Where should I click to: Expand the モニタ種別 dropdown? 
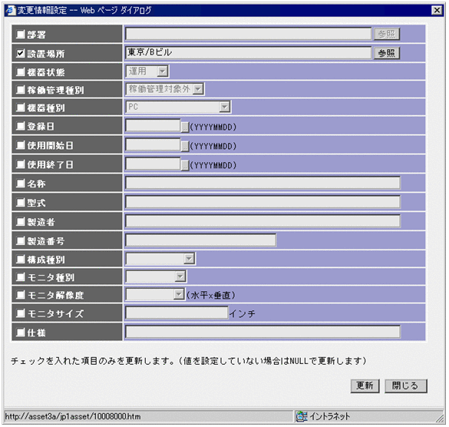(156, 276)
